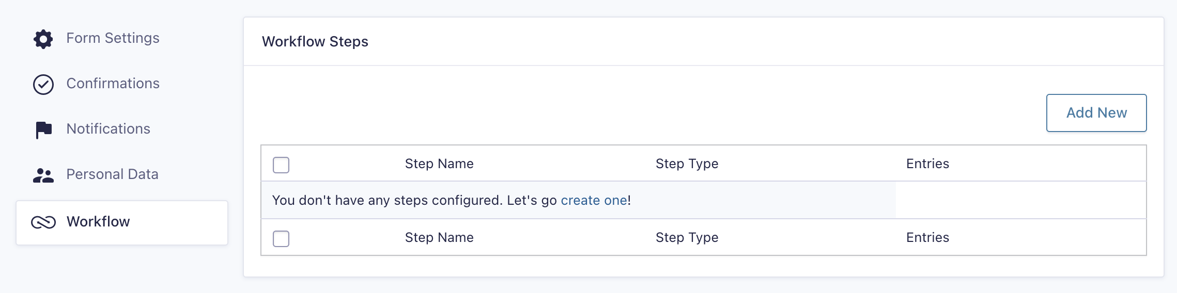This screenshot has height=293, width=1177.
Task: Click the Entries header column
Action: (927, 164)
